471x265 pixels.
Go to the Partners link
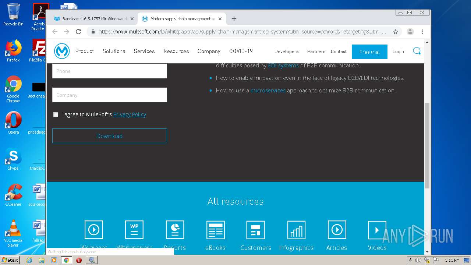316,52
